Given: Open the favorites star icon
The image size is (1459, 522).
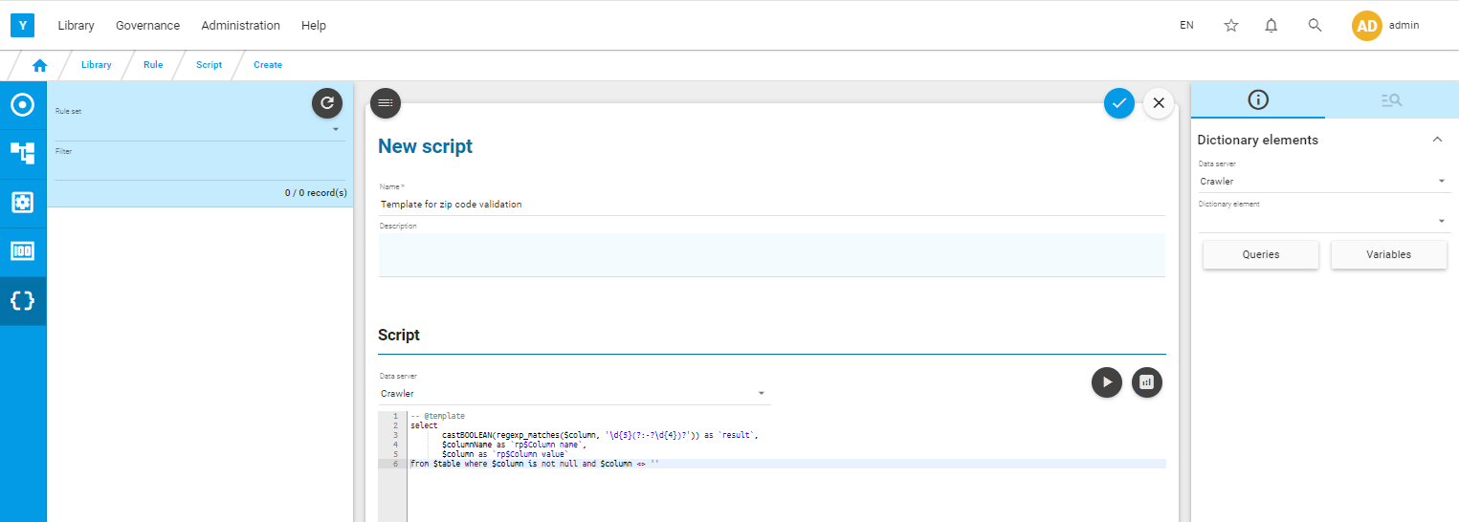Looking at the screenshot, I should click(1231, 26).
